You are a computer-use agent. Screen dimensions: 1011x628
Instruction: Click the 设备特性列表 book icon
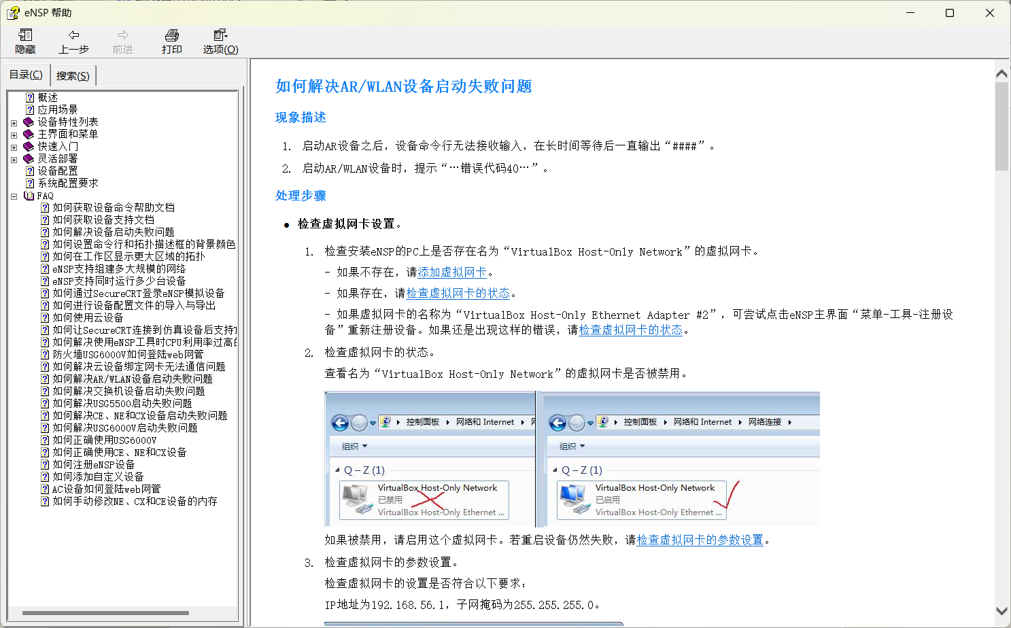(x=29, y=122)
